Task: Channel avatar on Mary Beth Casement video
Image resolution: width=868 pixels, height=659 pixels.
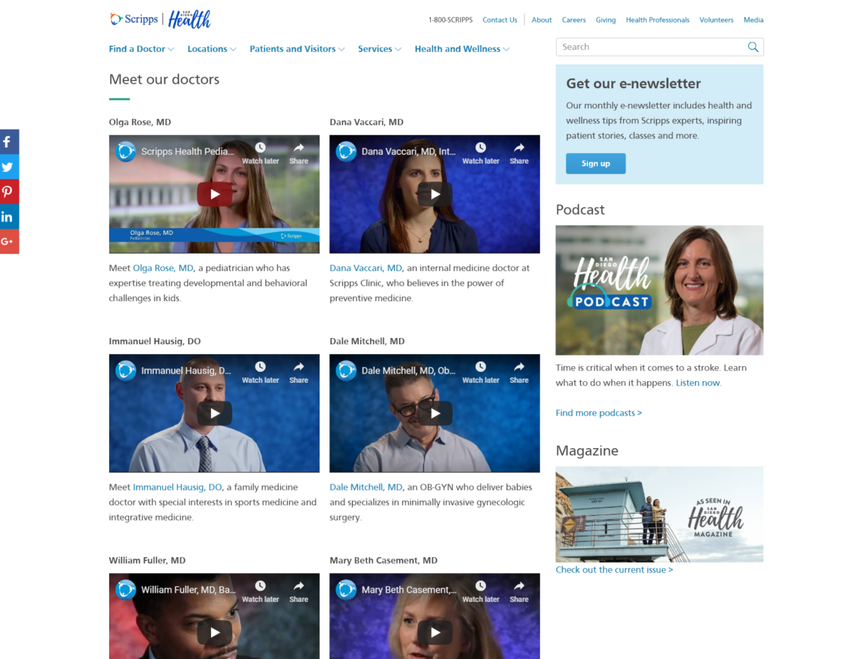Action: click(346, 589)
